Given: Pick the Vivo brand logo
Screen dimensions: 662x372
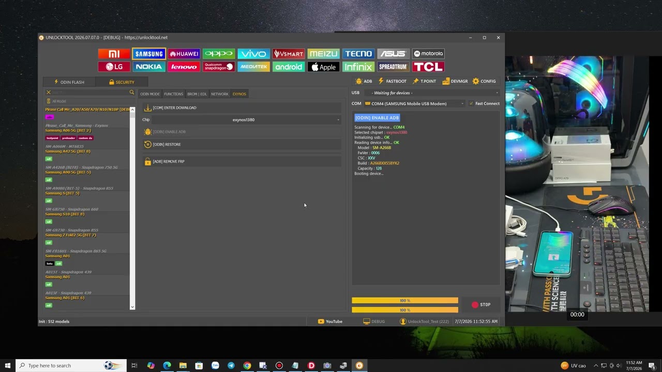Looking at the screenshot, I should [x=253, y=54].
